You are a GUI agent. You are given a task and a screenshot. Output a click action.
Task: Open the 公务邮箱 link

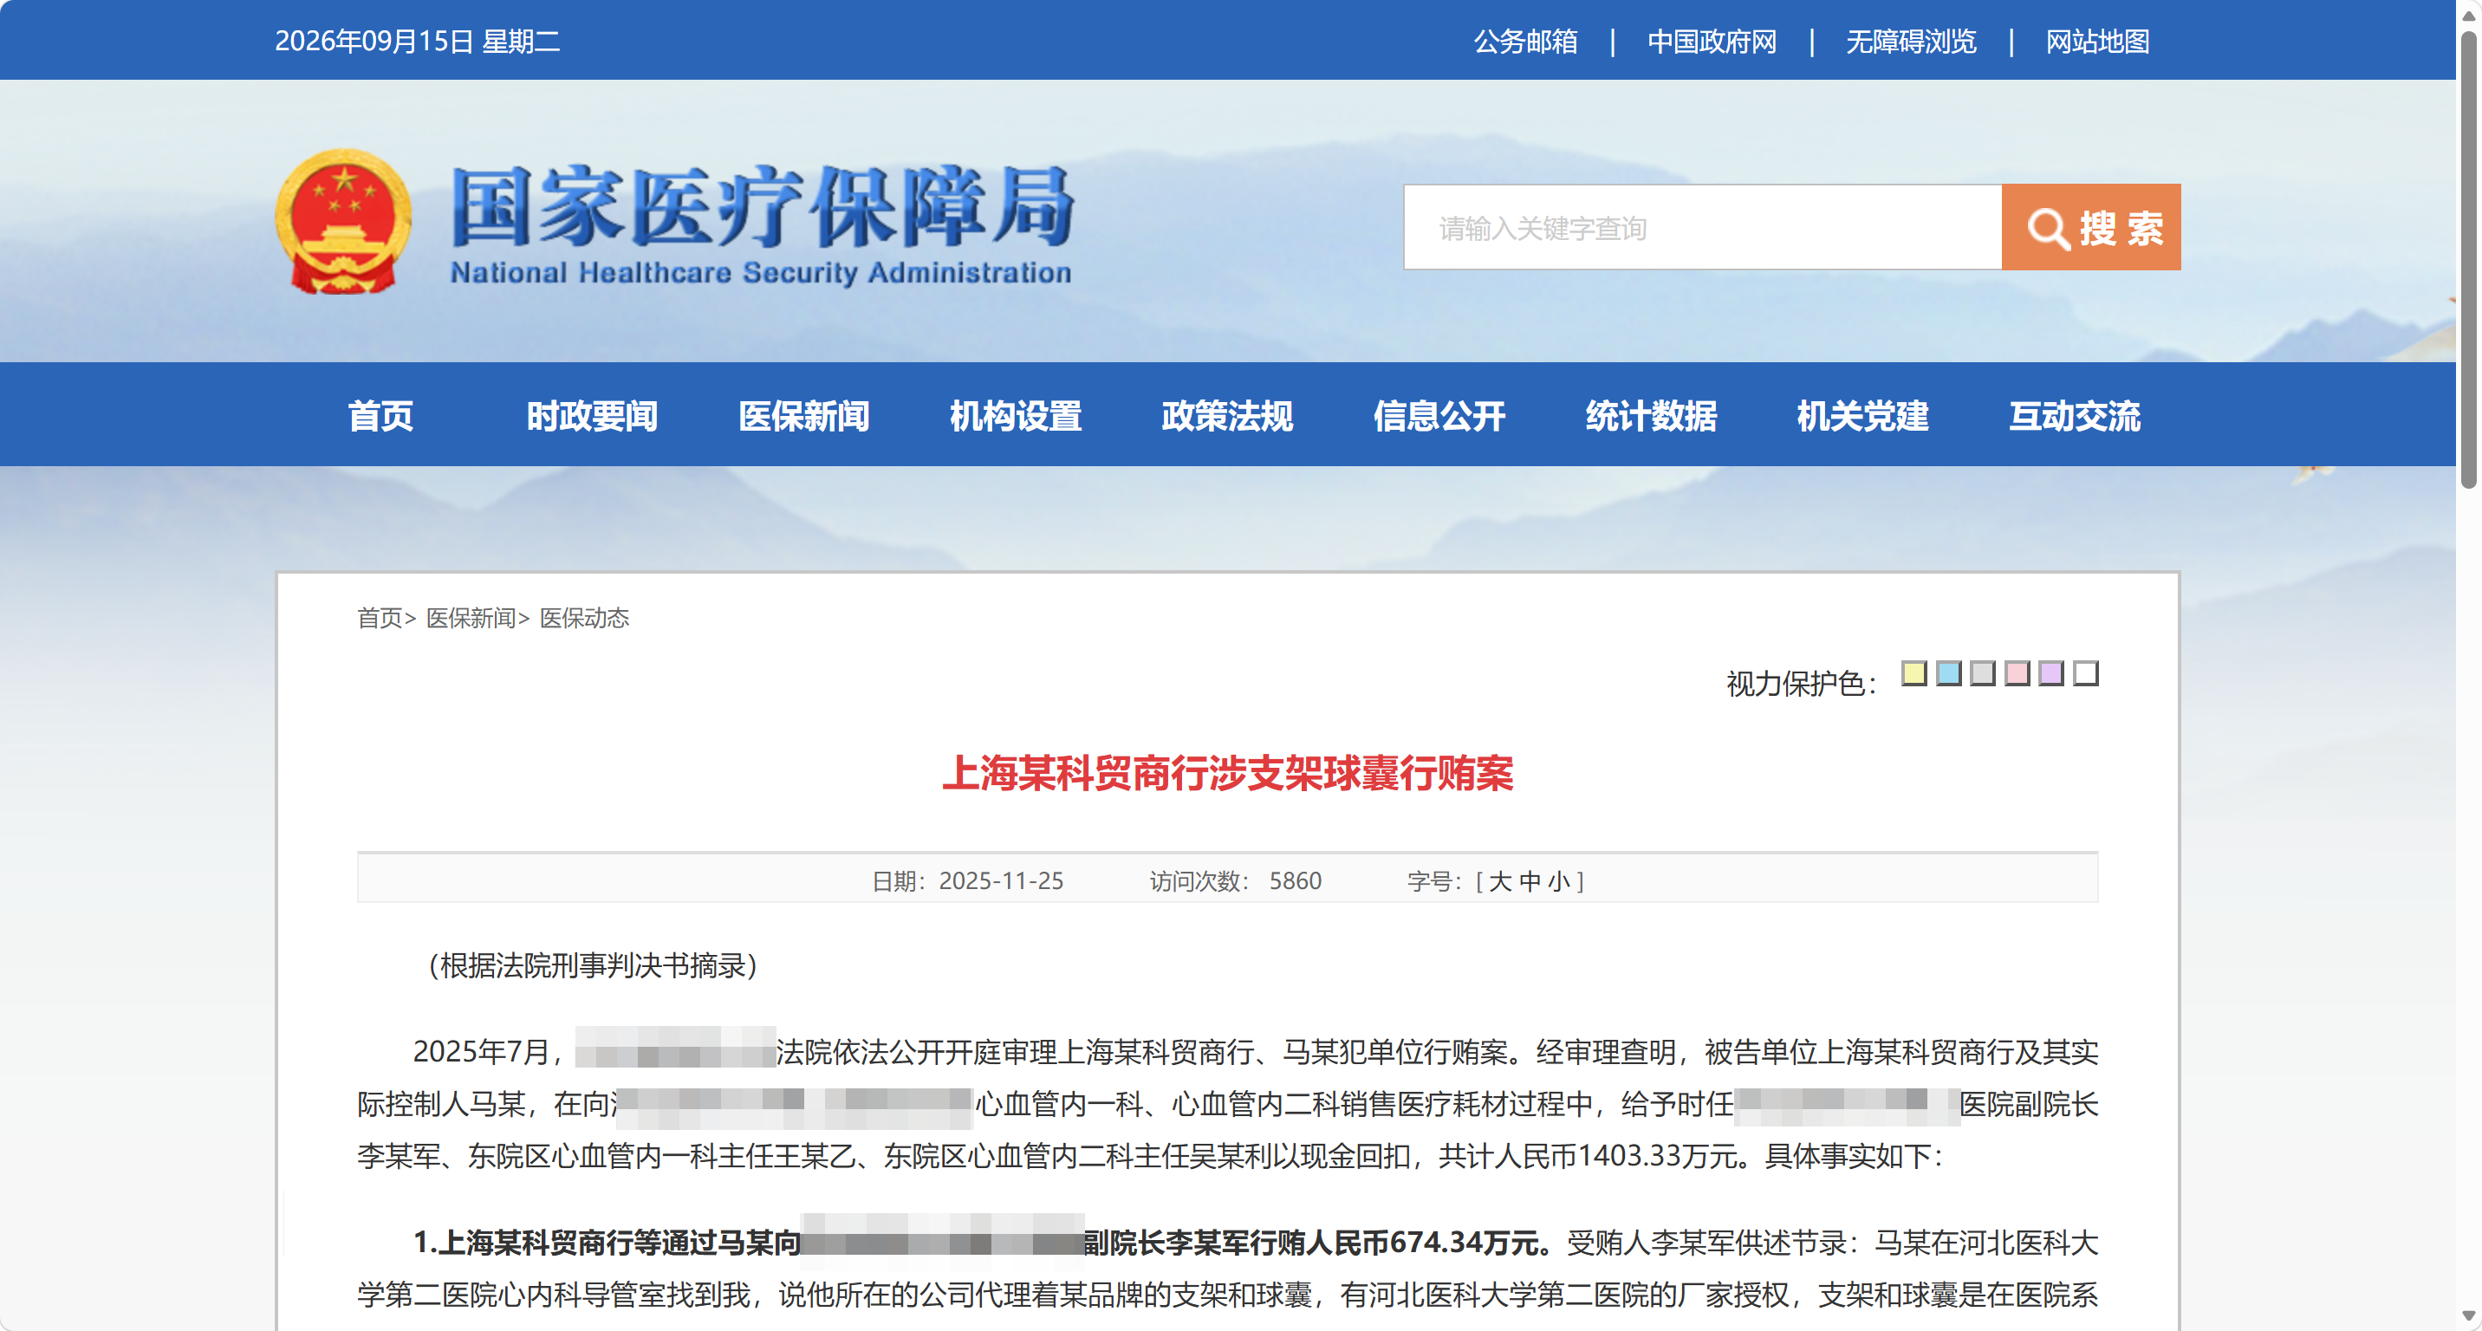pyautogui.click(x=1525, y=42)
